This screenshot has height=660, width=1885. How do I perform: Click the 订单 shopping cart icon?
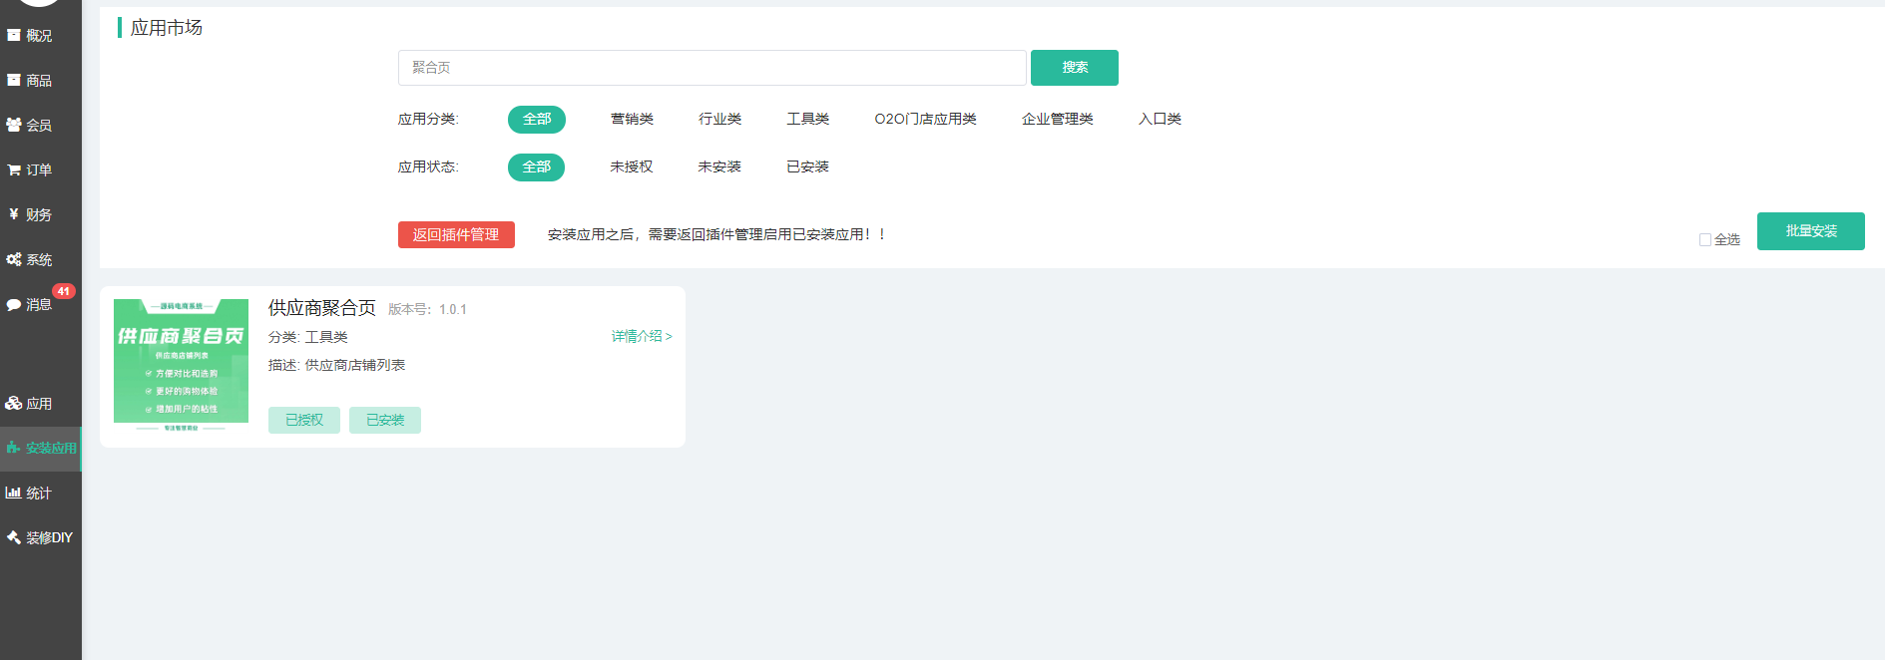point(14,169)
